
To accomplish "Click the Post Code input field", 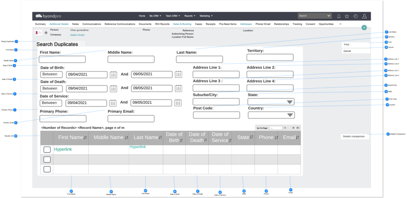I will (217, 115).
